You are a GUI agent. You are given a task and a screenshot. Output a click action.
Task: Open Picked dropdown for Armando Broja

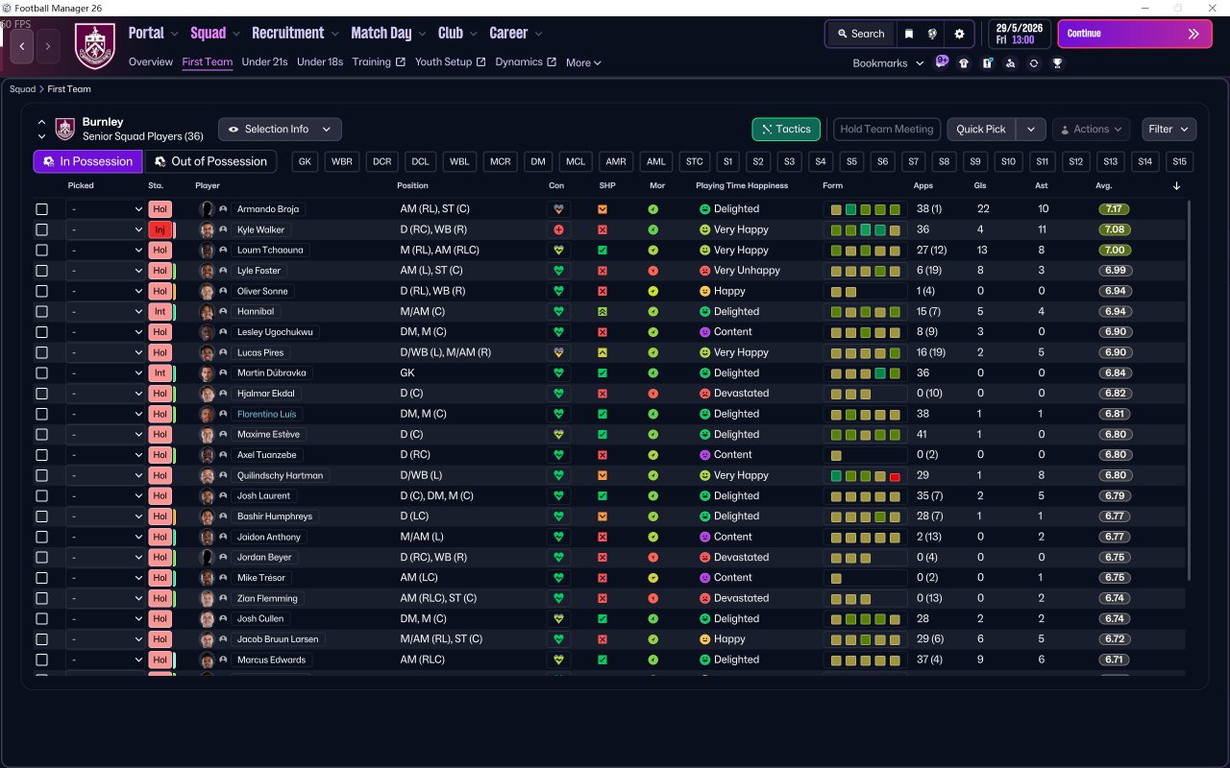click(105, 209)
